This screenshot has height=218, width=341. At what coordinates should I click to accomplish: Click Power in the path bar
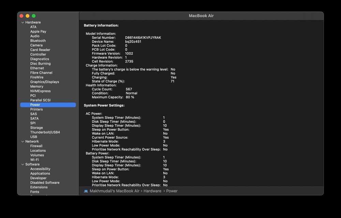pos(172,191)
